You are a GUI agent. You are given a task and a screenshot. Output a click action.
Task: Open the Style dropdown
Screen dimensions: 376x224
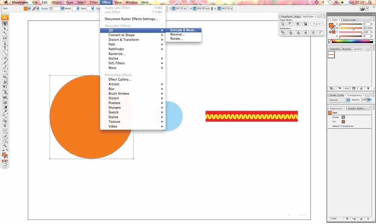(x=92, y=8)
